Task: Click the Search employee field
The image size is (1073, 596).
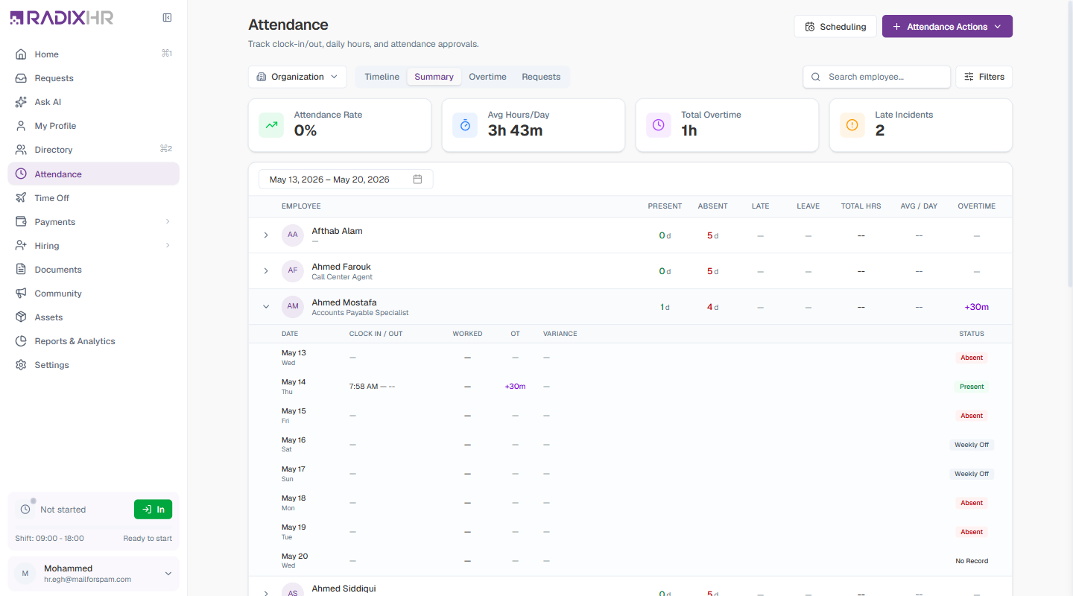Action: [x=876, y=77]
